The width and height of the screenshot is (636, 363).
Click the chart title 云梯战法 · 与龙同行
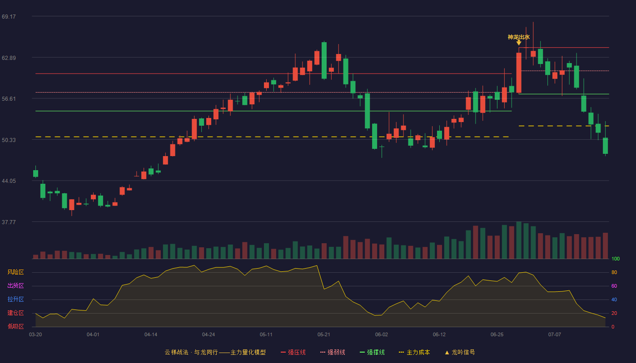point(191,352)
